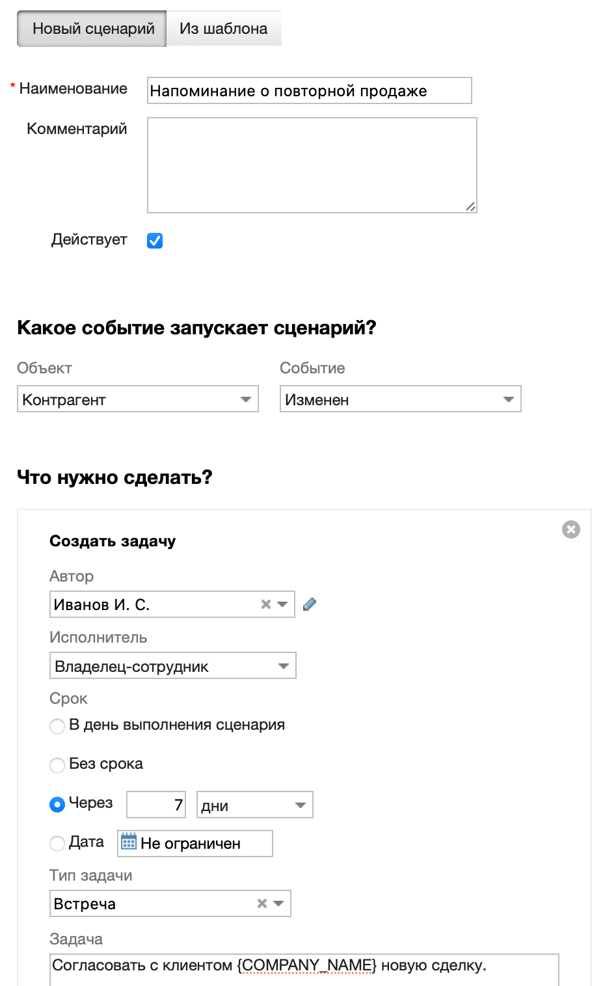Remove the "Создать задачу" action block

571,529
